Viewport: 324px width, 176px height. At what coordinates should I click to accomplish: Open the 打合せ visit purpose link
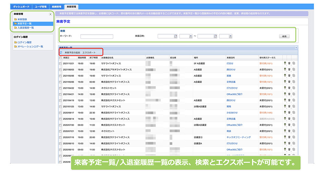click(230, 63)
